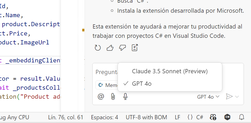The image size is (251, 123).
Task: Change indentation via Espacios: 4
Action: (x=104, y=117)
